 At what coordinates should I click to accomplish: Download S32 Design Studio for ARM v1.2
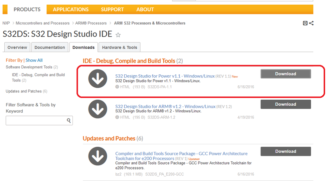[x=285, y=104]
